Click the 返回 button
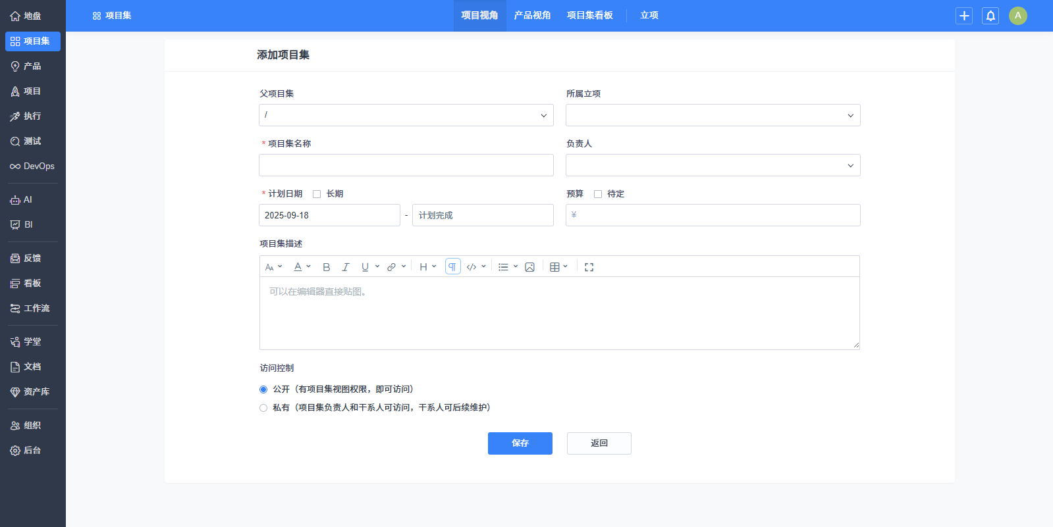The width and height of the screenshot is (1053, 527). [599, 443]
